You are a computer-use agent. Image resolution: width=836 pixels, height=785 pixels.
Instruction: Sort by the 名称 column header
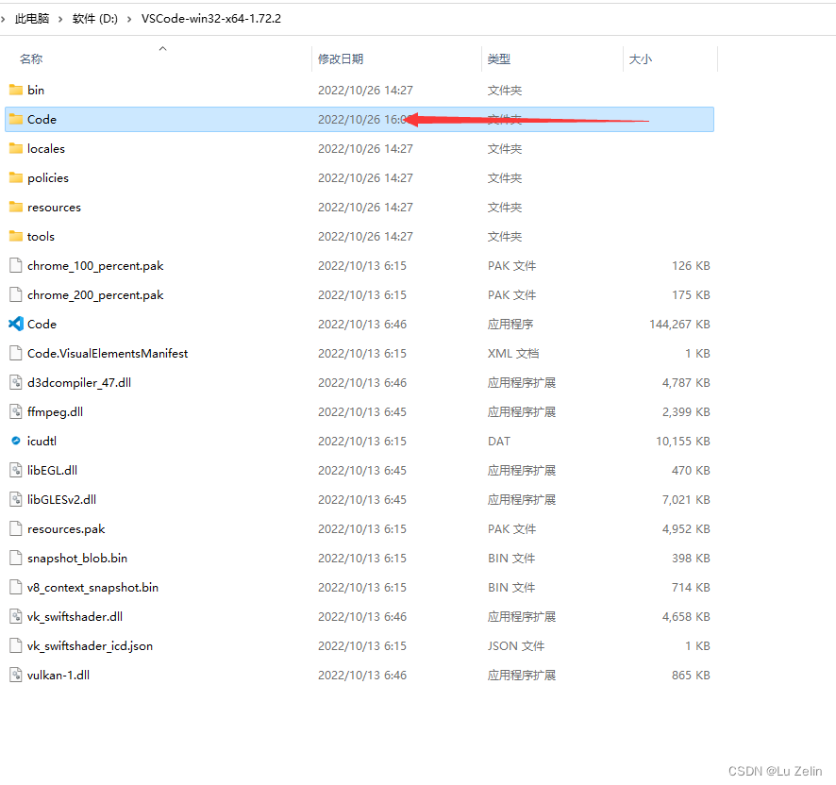click(x=31, y=59)
